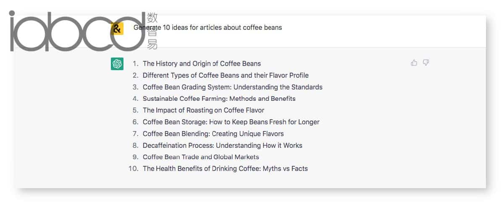This screenshot has height=210, width=504.
Task: Click the list number 1 marker
Action: [135, 64]
